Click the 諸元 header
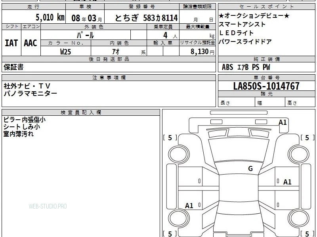Screen dimensions: 317x237 pyautogui.click(x=266, y=94)
